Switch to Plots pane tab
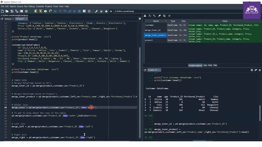 [x=210, y=65]
